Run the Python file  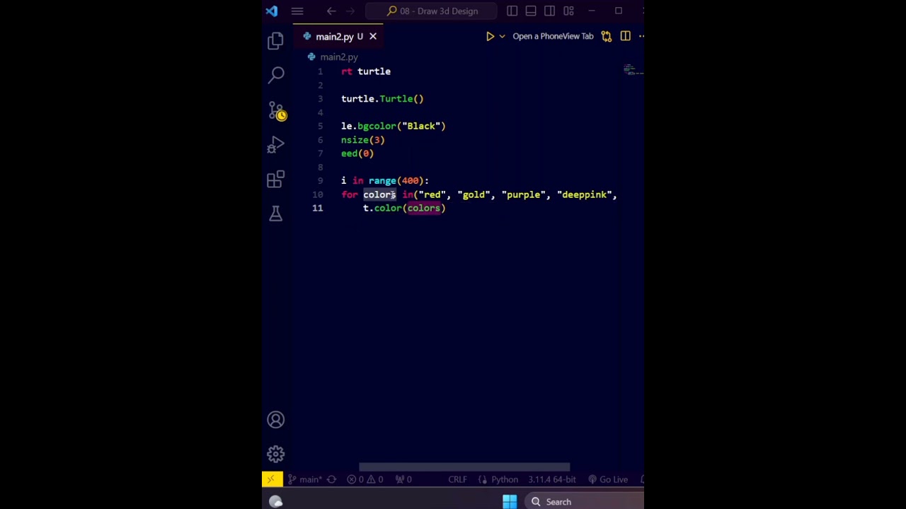point(490,36)
